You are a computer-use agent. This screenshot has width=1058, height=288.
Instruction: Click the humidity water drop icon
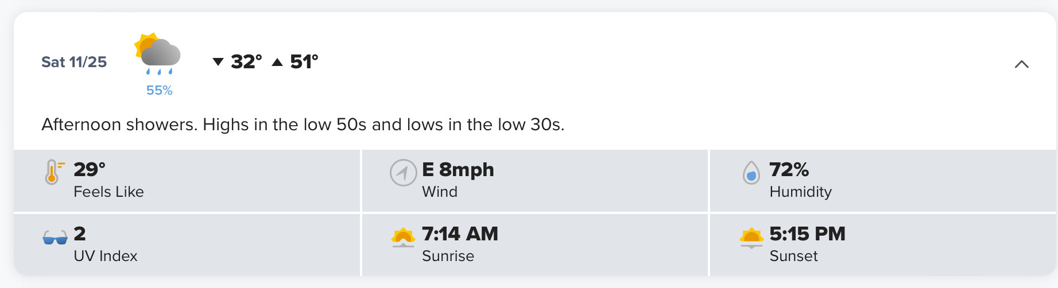(x=751, y=173)
